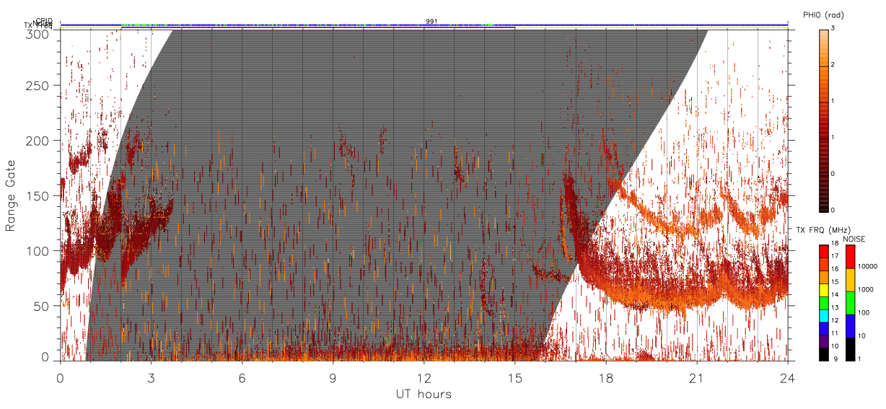Click the yellow 14–15 MHz TX FRQ swatch

pyautogui.click(x=825, y=290)
